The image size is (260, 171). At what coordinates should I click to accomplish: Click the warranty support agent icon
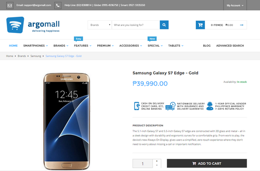pyautogui.click(x=210, y=106)
